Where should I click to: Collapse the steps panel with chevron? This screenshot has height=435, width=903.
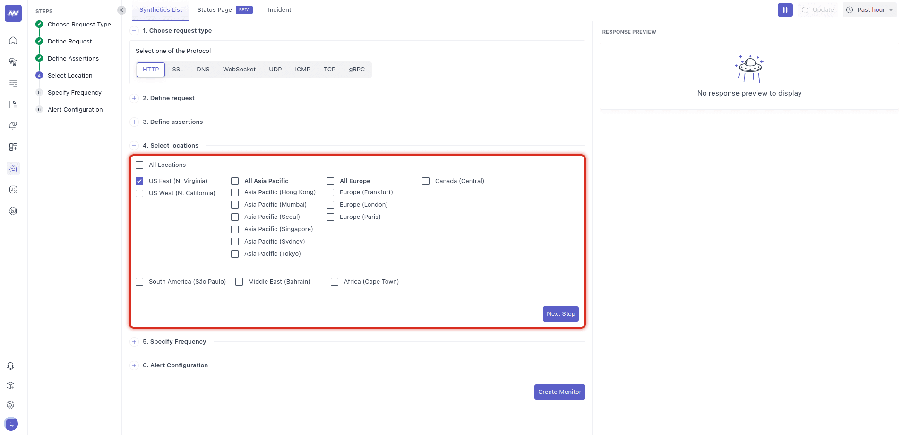pos(122,10)
